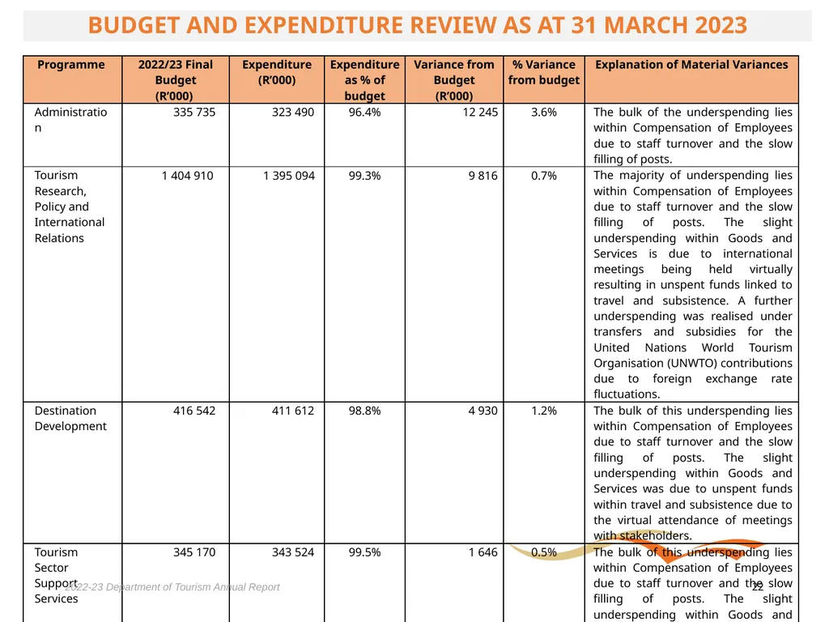Select the budget value '1 404 910'
829x622 pixels.
click(188, 176)
